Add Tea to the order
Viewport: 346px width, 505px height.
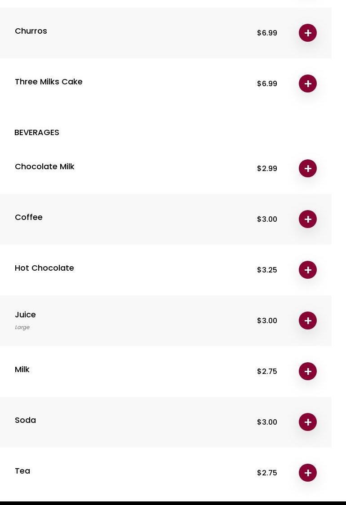point(308,473)
